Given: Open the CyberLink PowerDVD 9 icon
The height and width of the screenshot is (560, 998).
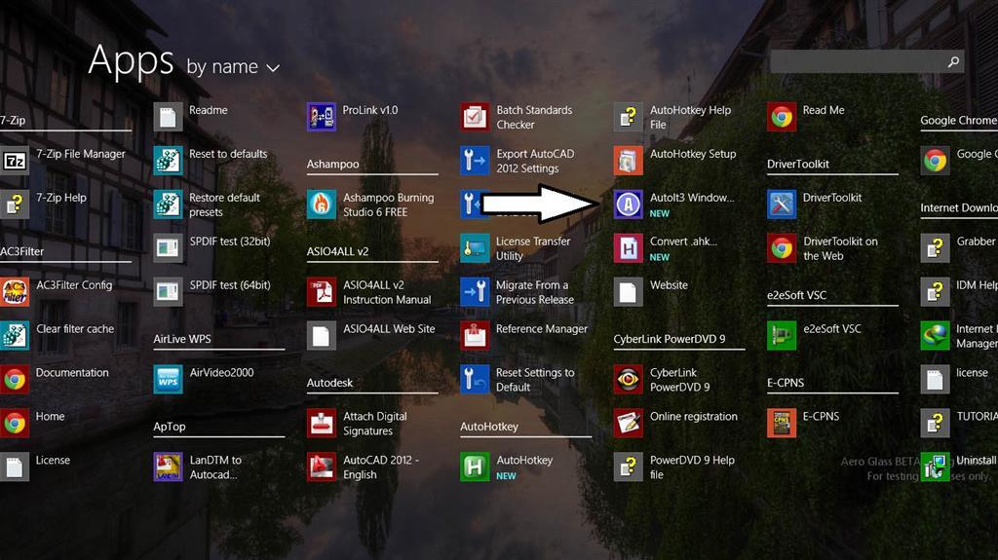Looking at the screenshot, I should tap(629, 380).
